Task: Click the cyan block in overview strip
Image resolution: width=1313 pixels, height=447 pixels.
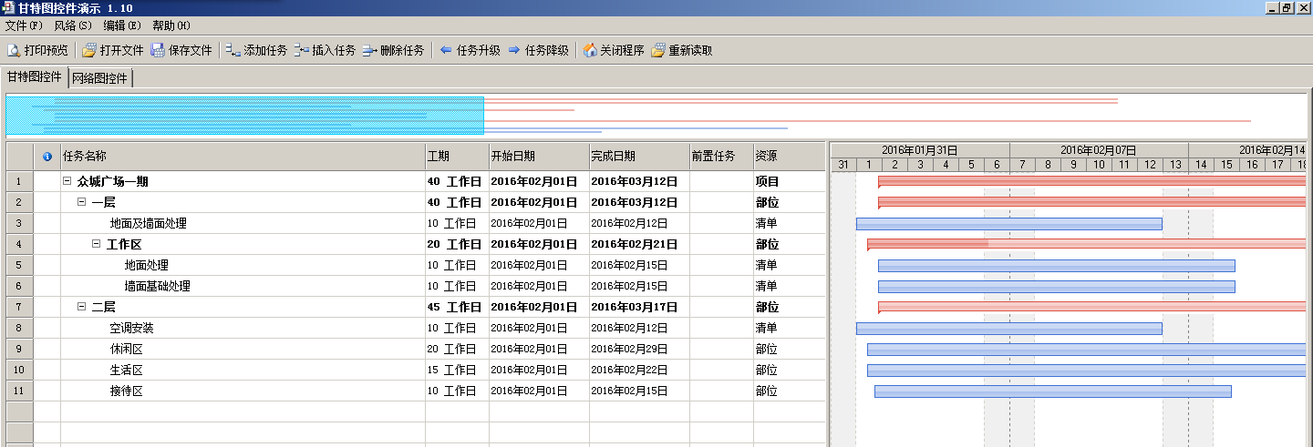Action: pos(244,116)
